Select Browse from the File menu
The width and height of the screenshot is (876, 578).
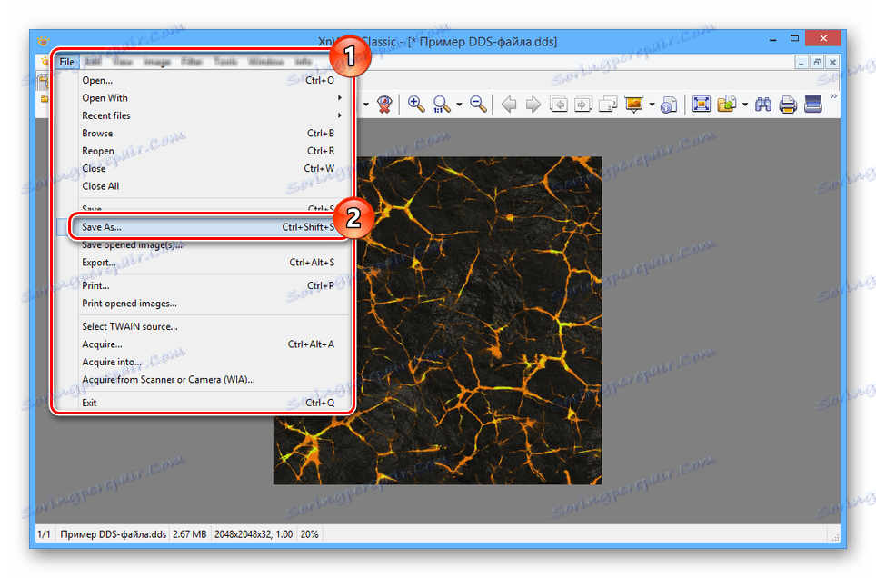coord(97,133)
